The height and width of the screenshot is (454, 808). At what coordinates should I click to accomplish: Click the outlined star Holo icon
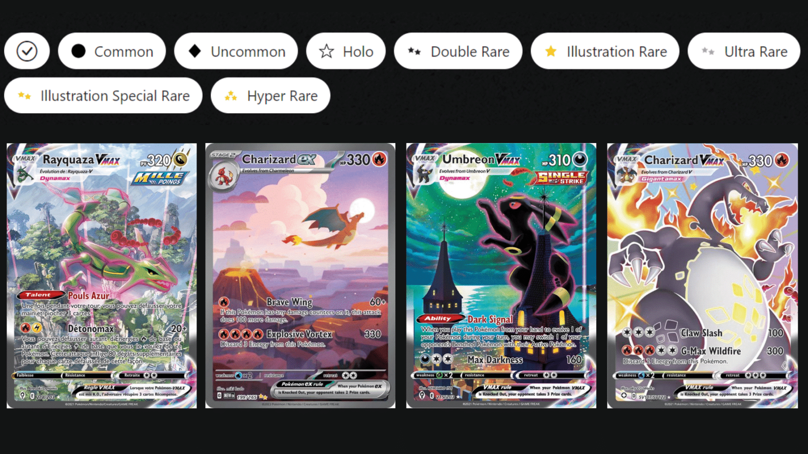327,51
